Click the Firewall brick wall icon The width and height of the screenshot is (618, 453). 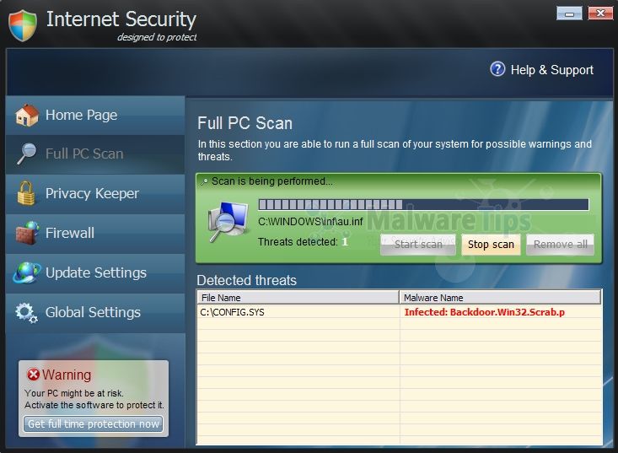tap(26, 233)
